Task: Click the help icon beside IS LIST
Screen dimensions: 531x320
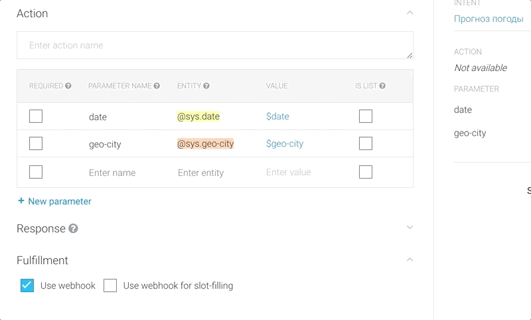Action: pos(382,86)
